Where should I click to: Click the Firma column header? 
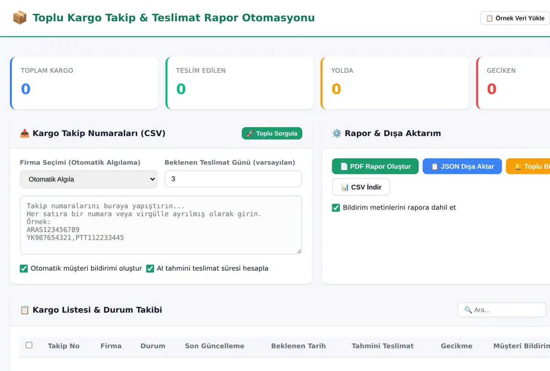point(111,346)
